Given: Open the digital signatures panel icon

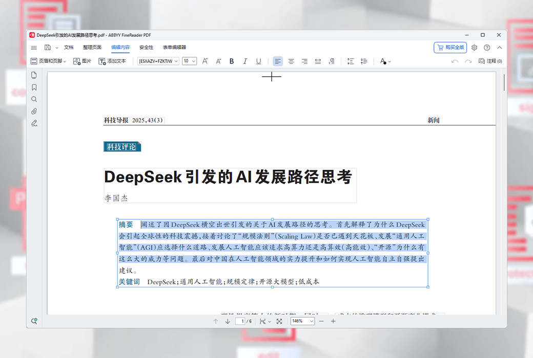Looking at the screenshot, I should (34, 123).
